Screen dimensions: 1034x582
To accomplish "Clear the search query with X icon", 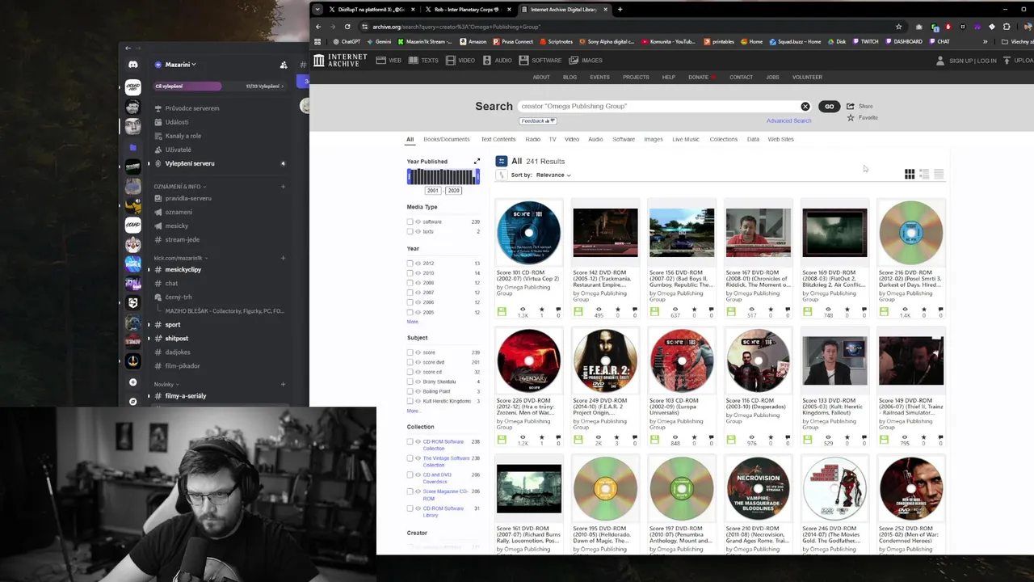I will [x=805, y=107].
